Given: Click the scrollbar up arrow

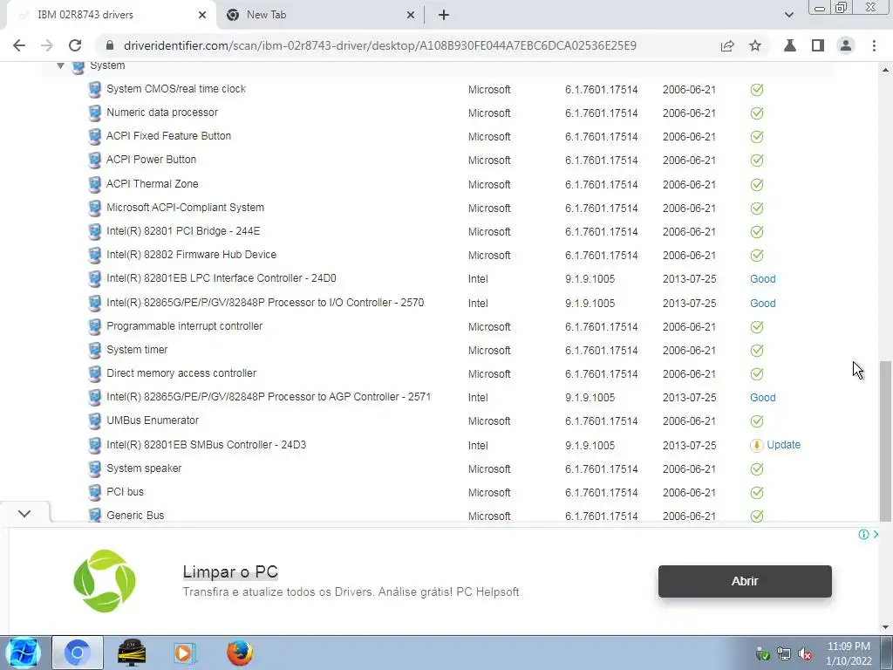Looking at the screenshot, I should click(x=886, y=70).
